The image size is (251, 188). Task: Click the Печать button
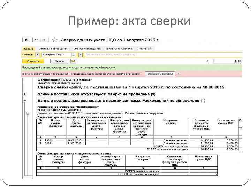59,61
